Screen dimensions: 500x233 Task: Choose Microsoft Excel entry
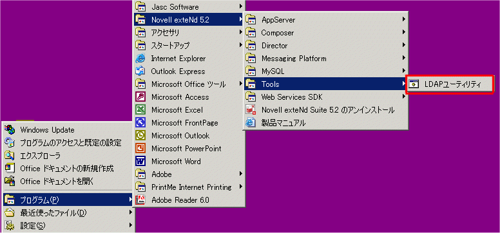pos(189,110)
